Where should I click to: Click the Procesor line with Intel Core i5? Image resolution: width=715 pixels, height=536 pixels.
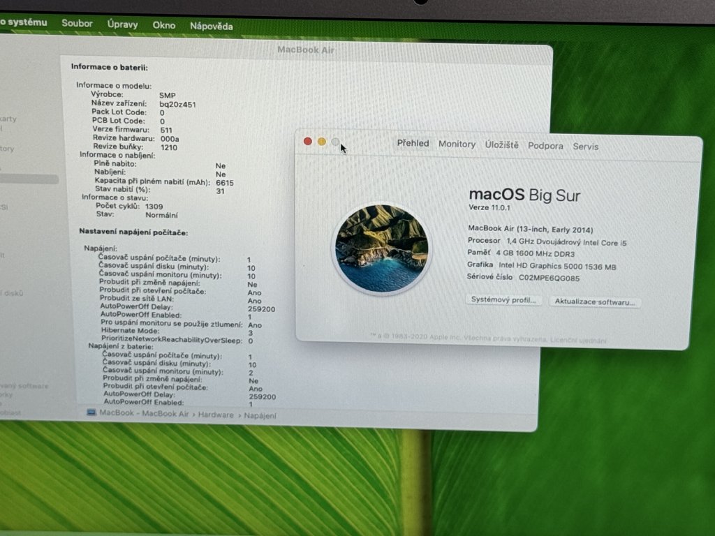[547, 242]
